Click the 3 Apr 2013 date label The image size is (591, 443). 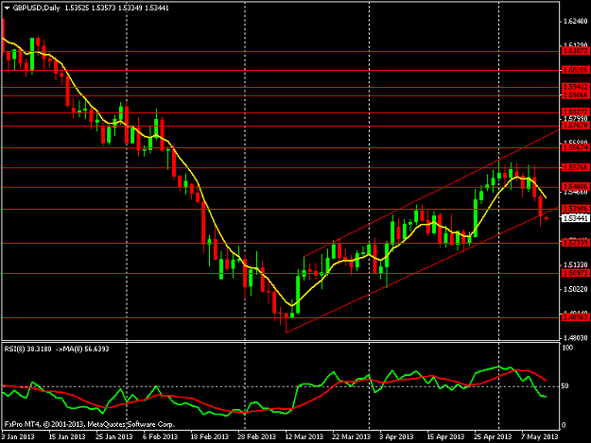tap(396, 436)
